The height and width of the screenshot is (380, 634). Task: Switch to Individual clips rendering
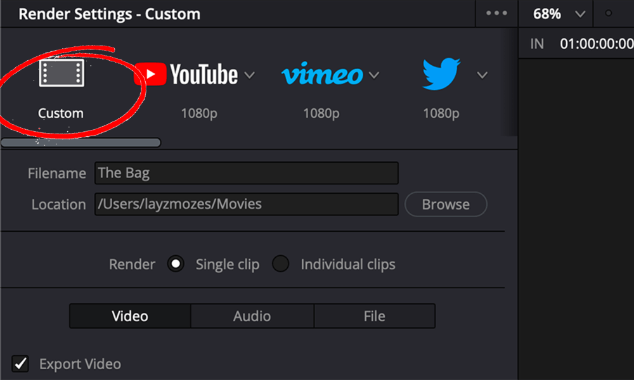(x=281, y=263)
